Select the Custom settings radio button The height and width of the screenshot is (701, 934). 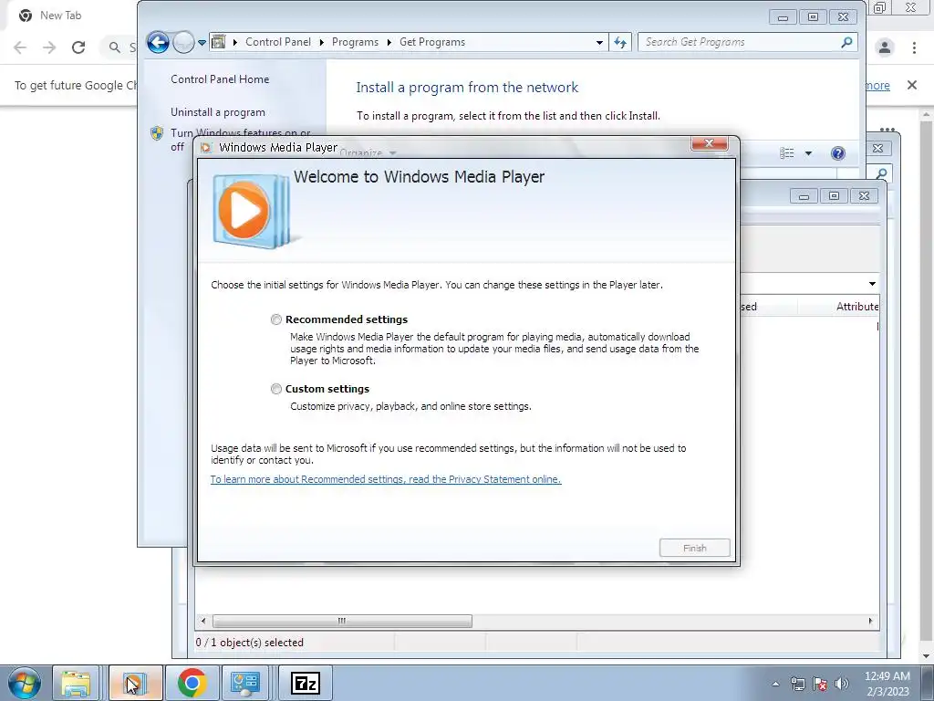click(x=275, y=389)
